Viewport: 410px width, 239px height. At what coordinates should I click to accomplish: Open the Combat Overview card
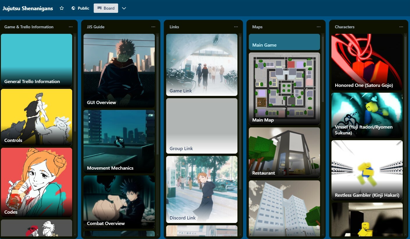point(119,202)
